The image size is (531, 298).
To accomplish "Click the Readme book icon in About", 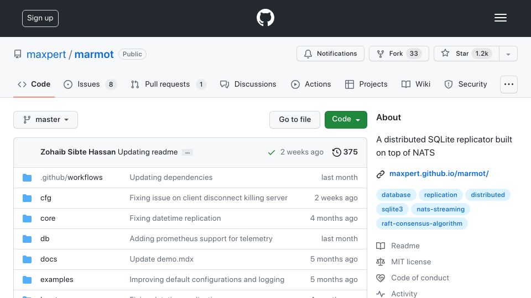I will [x=381, y=246].
